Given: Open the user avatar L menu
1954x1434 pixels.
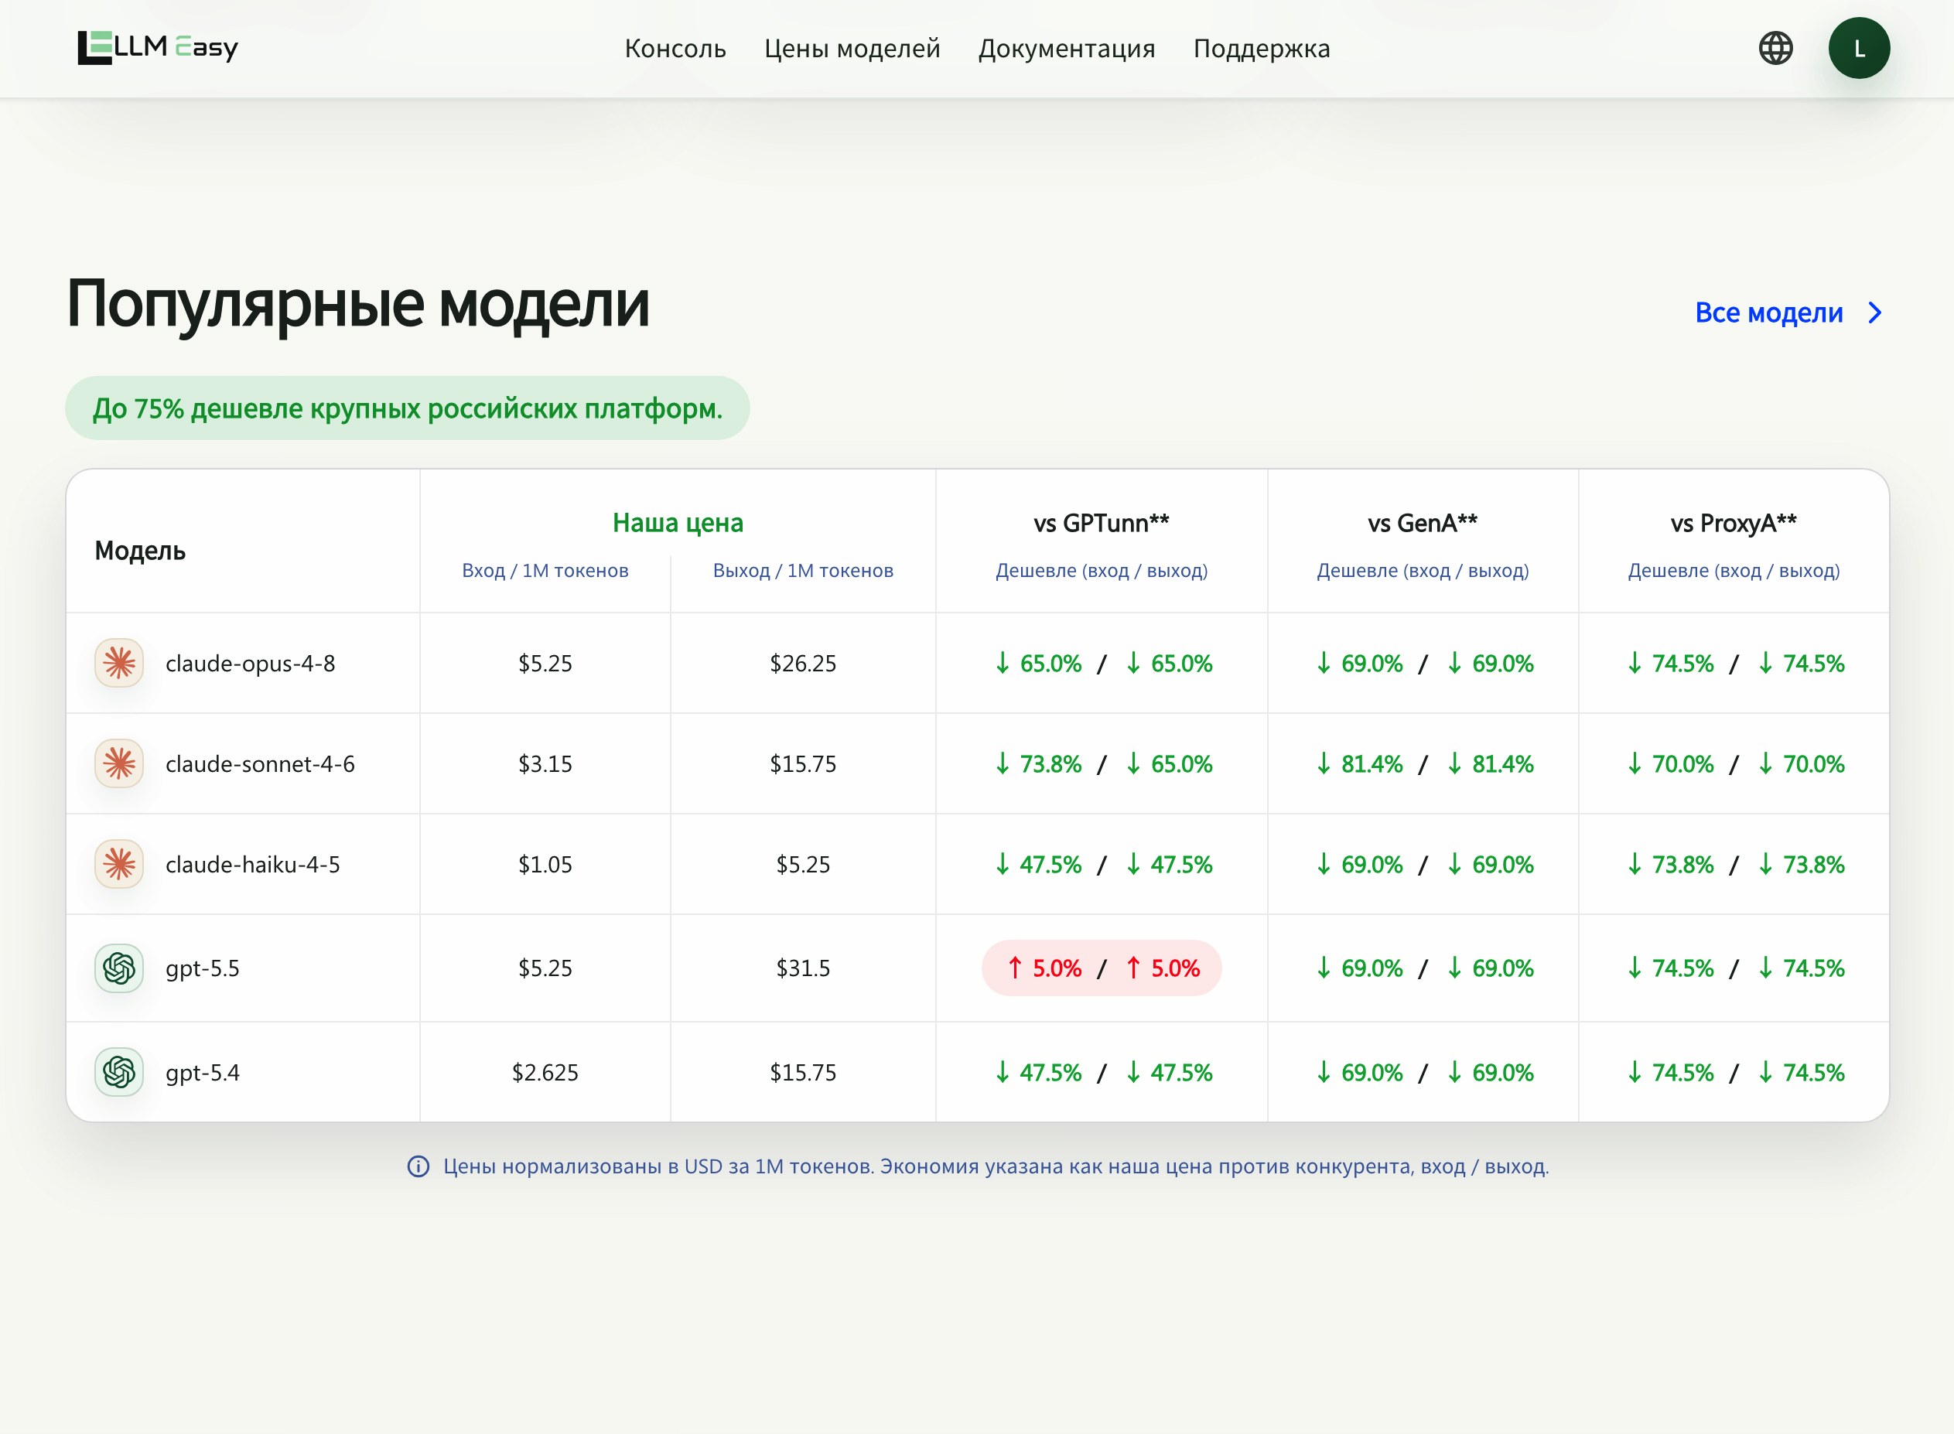Looking at the screenshot, I should click(1859, 48).
